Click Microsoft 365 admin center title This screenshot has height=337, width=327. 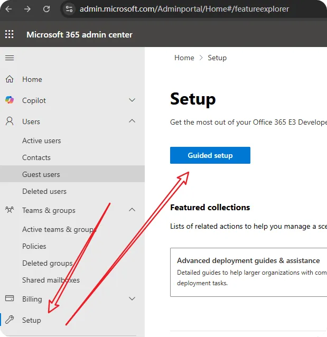click(79, 35)
